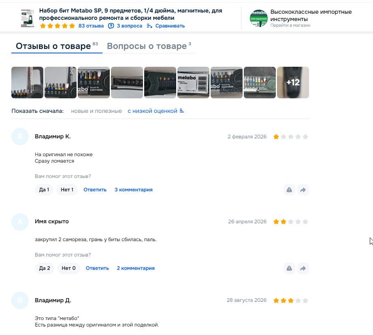Image resolution: width=373 pixels, height=335 pixels.
Task: Click one-star rating of Владимир К. review
Action: [x=291, y=137]
